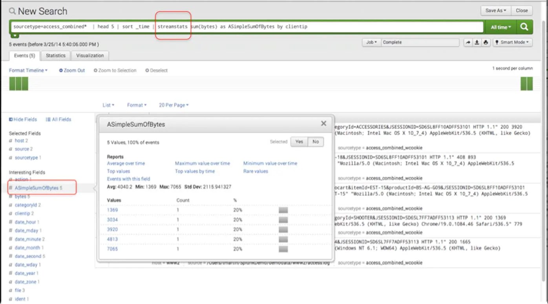
Task: Click the share search results icon
Action: (x=468, y=42)
